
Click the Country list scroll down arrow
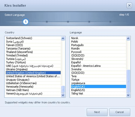[x=63, y=95]
